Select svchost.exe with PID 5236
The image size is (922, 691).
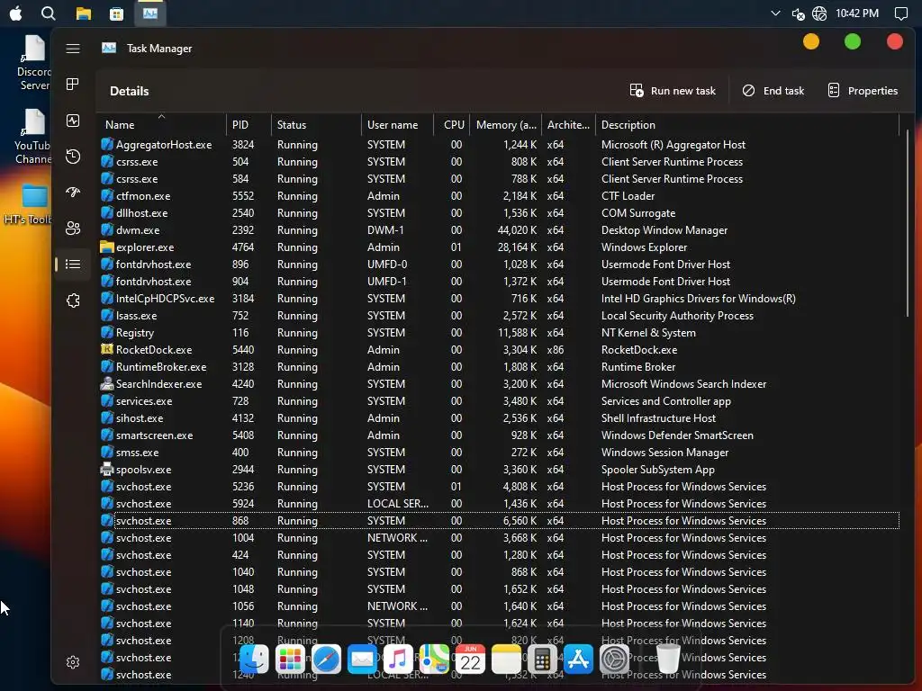(x=499, y=487)
